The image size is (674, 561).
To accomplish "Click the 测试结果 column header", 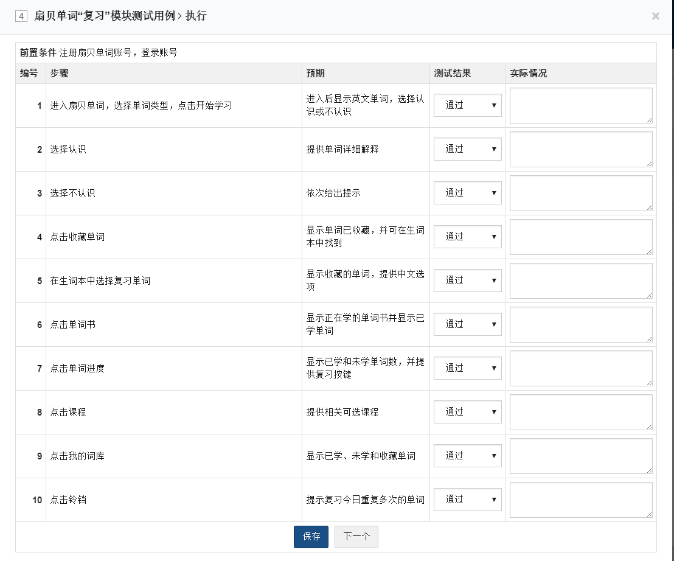I will pos(452,74).
